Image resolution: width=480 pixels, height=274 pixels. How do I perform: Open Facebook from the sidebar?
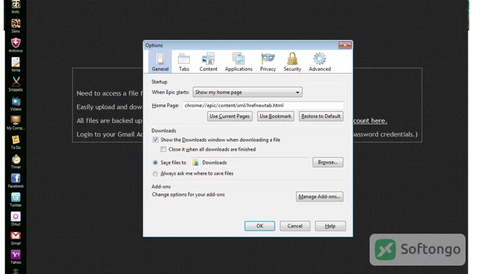[x=16, y=181]
